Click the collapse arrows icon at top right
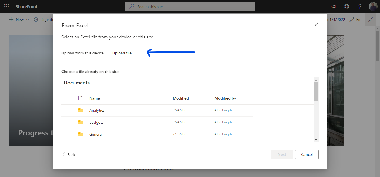 [370, 20]
